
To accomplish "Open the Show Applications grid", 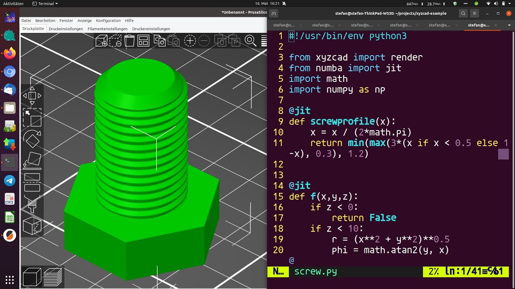I will pos(10,279).
